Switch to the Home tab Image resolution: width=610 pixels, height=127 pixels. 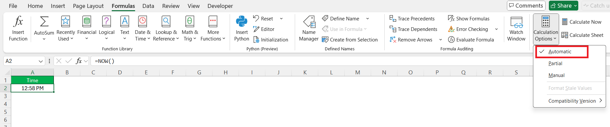coord(35,6)
